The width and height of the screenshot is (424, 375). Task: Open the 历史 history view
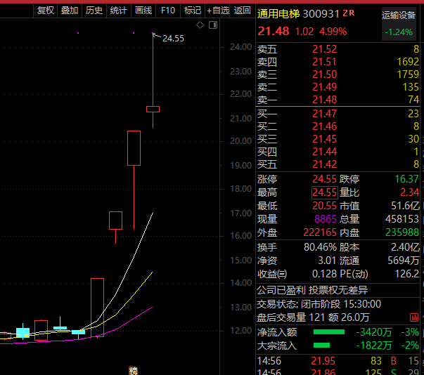pos(94,11)
